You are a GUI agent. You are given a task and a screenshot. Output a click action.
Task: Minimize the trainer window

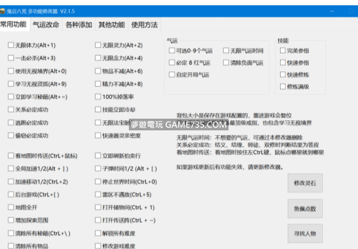click(x=332, y=11)
